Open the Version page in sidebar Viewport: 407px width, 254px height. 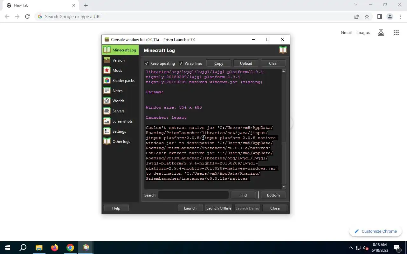[120, 60]
